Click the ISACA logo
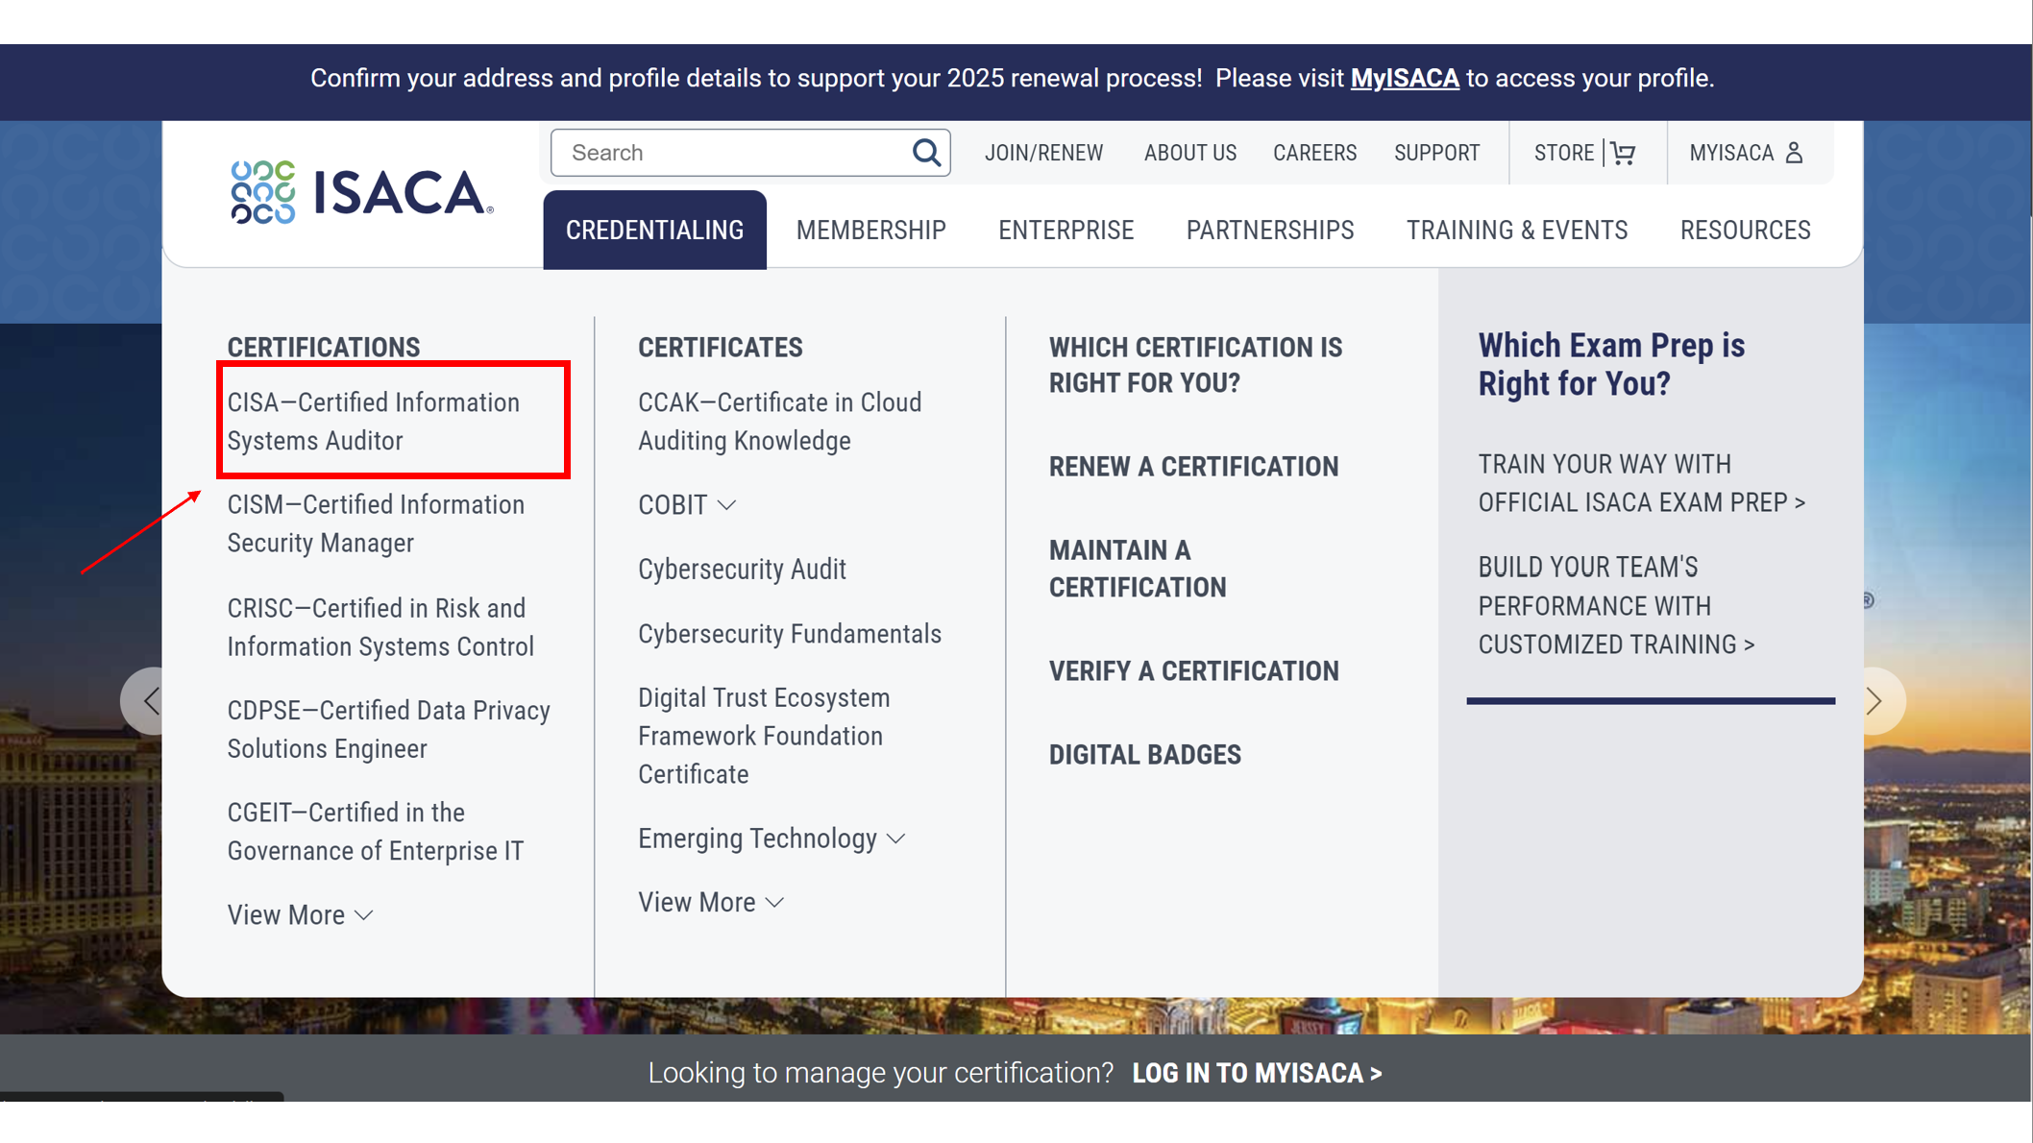Viewport: 2033px width, 1143px height. tap(361, 192)
